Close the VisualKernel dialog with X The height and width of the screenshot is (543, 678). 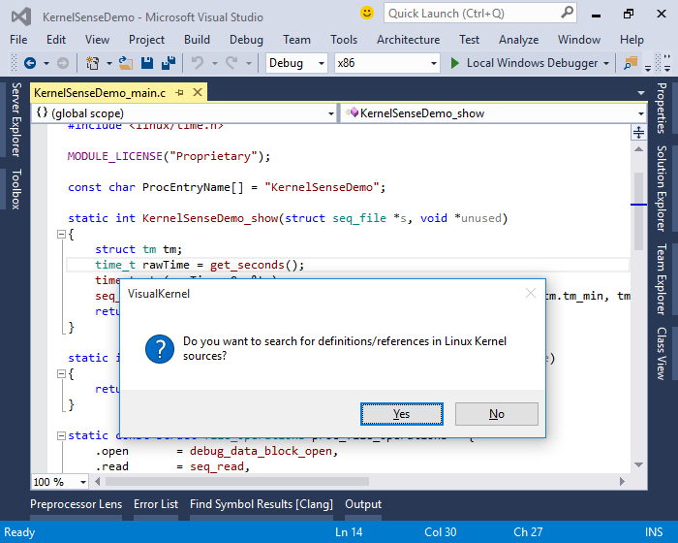click(x=531, y=293)
